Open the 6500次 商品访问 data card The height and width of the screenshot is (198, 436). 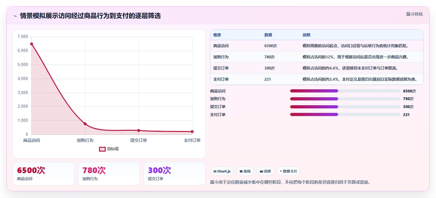(x=44, y=173)
